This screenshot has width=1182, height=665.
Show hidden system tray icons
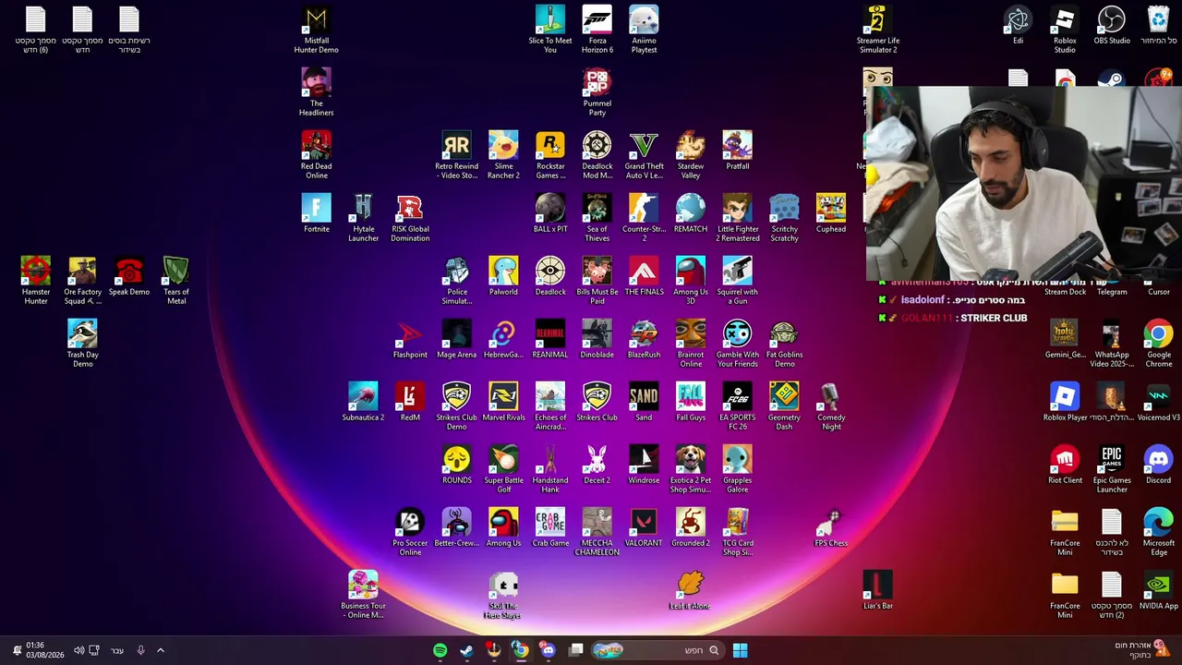point(160,650)
